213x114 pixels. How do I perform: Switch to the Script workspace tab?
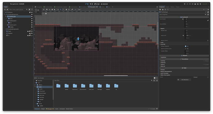click(x=97, y=4)
